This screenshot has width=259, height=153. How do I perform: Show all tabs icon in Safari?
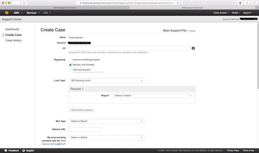point(254,3)
